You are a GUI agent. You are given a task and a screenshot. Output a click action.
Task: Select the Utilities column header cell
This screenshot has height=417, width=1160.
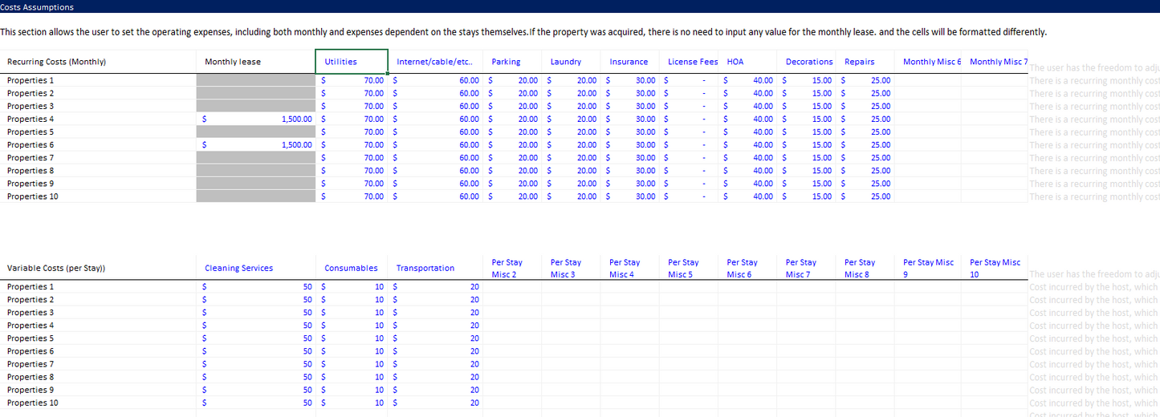click(351, 62)
